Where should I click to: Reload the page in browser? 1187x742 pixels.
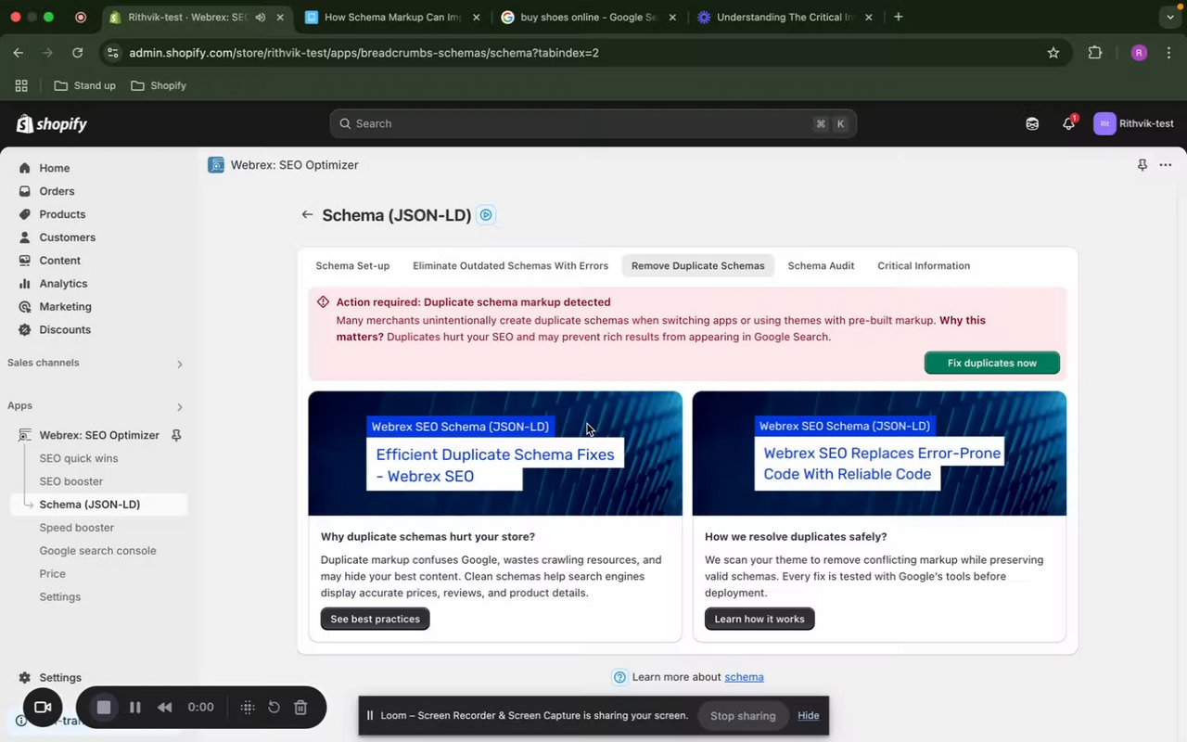77,53
